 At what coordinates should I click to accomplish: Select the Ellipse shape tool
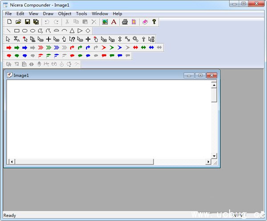[32, 31]
